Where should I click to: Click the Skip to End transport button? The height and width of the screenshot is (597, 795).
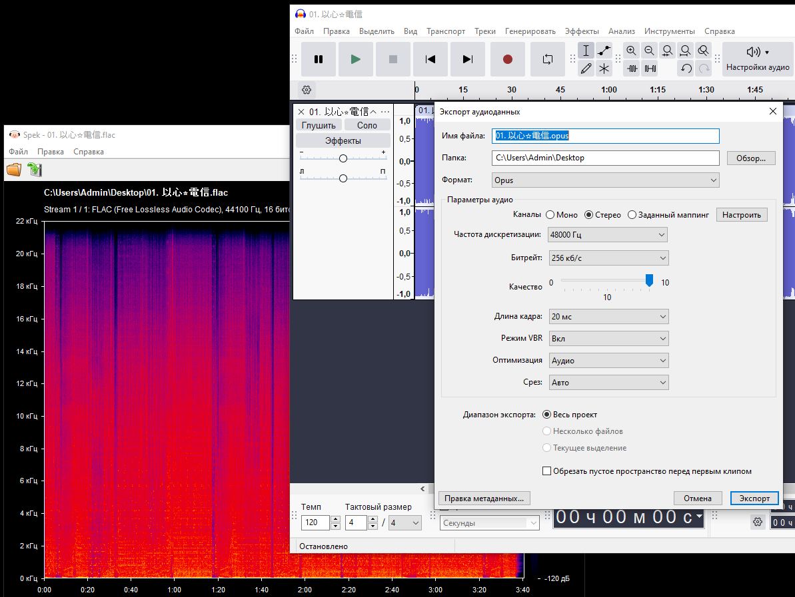coord(467,59)
